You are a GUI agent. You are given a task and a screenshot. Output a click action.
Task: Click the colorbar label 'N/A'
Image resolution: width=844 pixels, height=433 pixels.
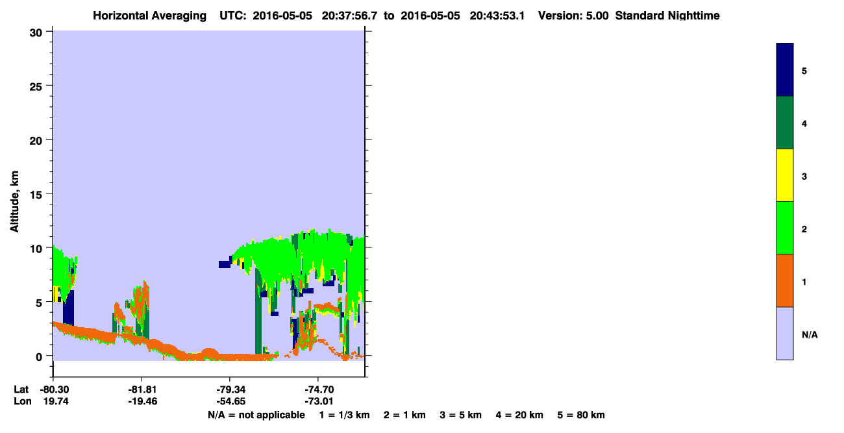click(x=810, y=335)
